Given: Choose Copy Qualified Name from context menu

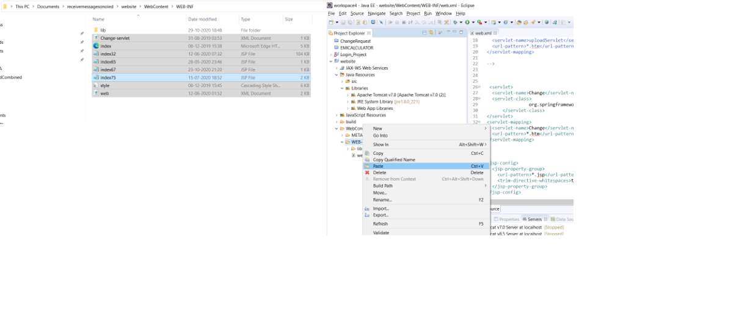Looking at the screenshot, I should point(426,159).
